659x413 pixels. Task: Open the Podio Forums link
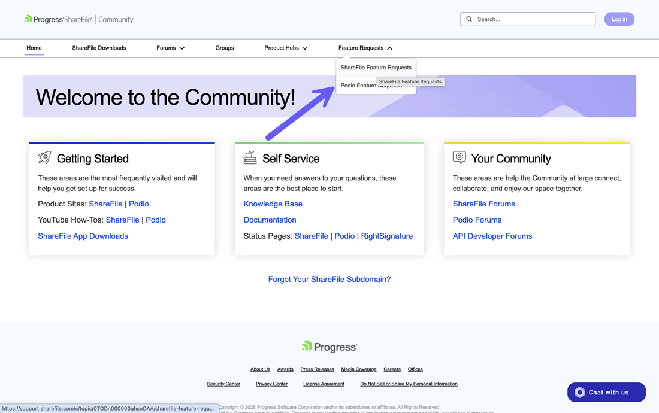477,220
